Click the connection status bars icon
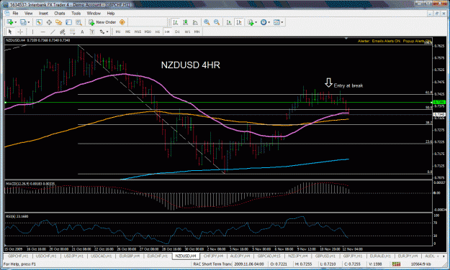This screenshot has width=450, height=270. (396, 264)
